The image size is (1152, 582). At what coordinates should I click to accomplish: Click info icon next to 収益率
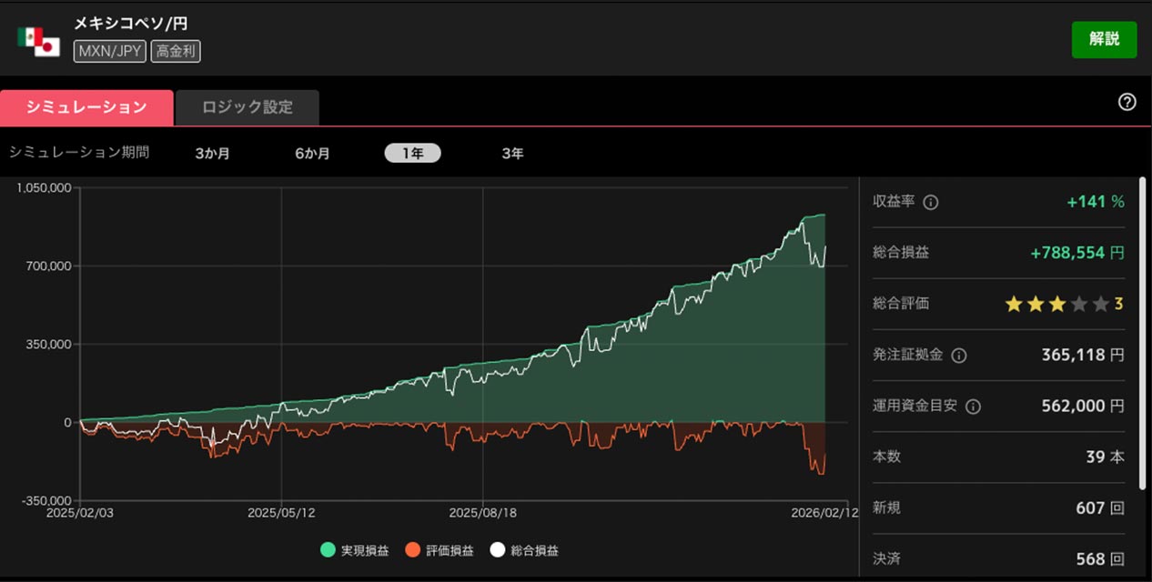(930, 202)
